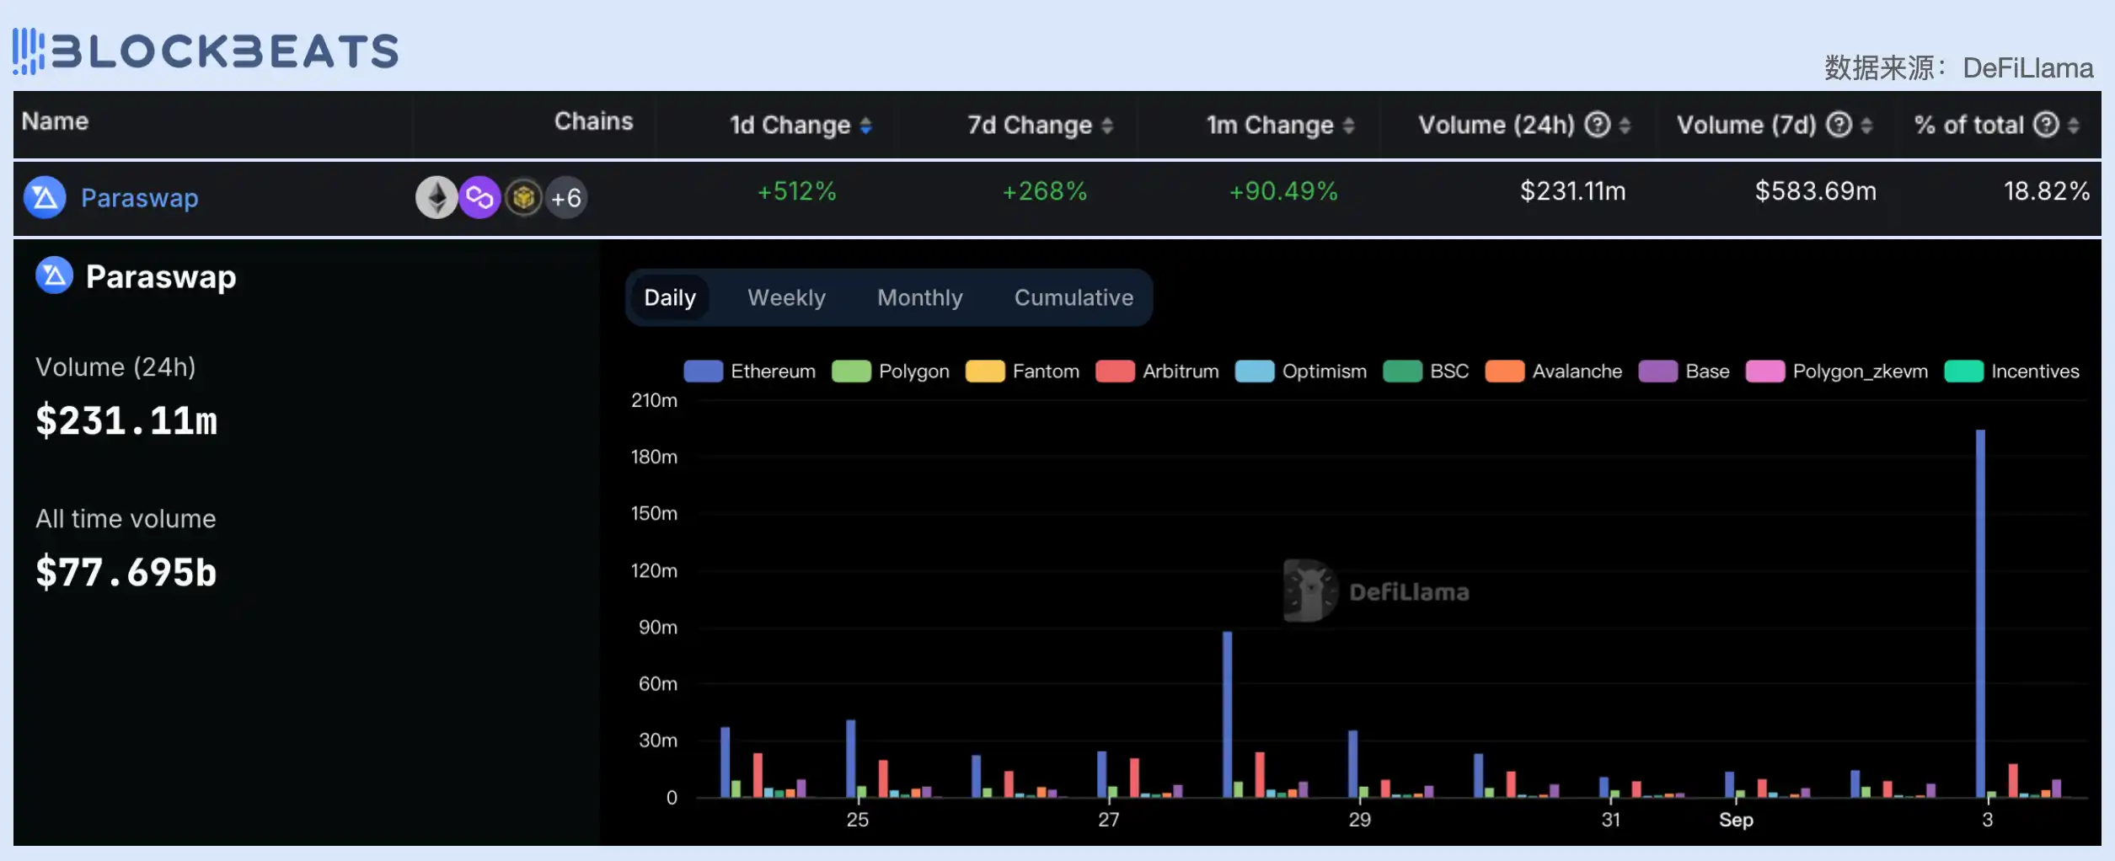Sort by 7d Change column arrows
Image resolution: width=2115 pixels, height=861 pixels.
pos(1107,126)
